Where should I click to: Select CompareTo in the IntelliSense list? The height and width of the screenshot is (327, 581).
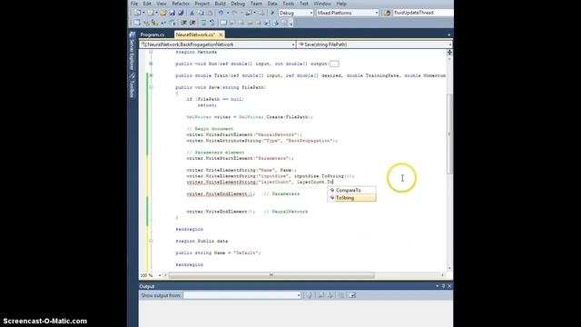(x=351, y=190)
